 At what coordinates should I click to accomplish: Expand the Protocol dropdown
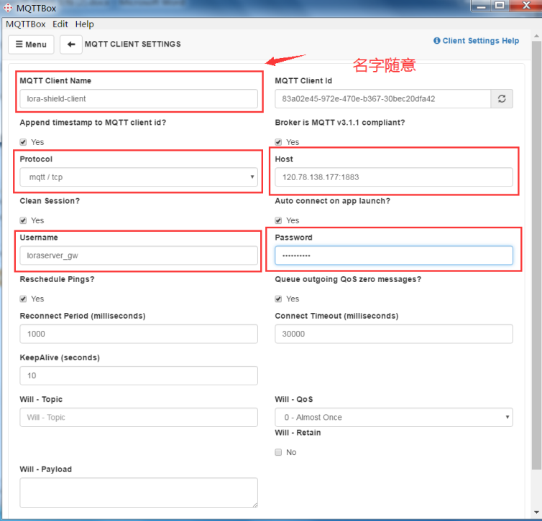click(139, 177)
